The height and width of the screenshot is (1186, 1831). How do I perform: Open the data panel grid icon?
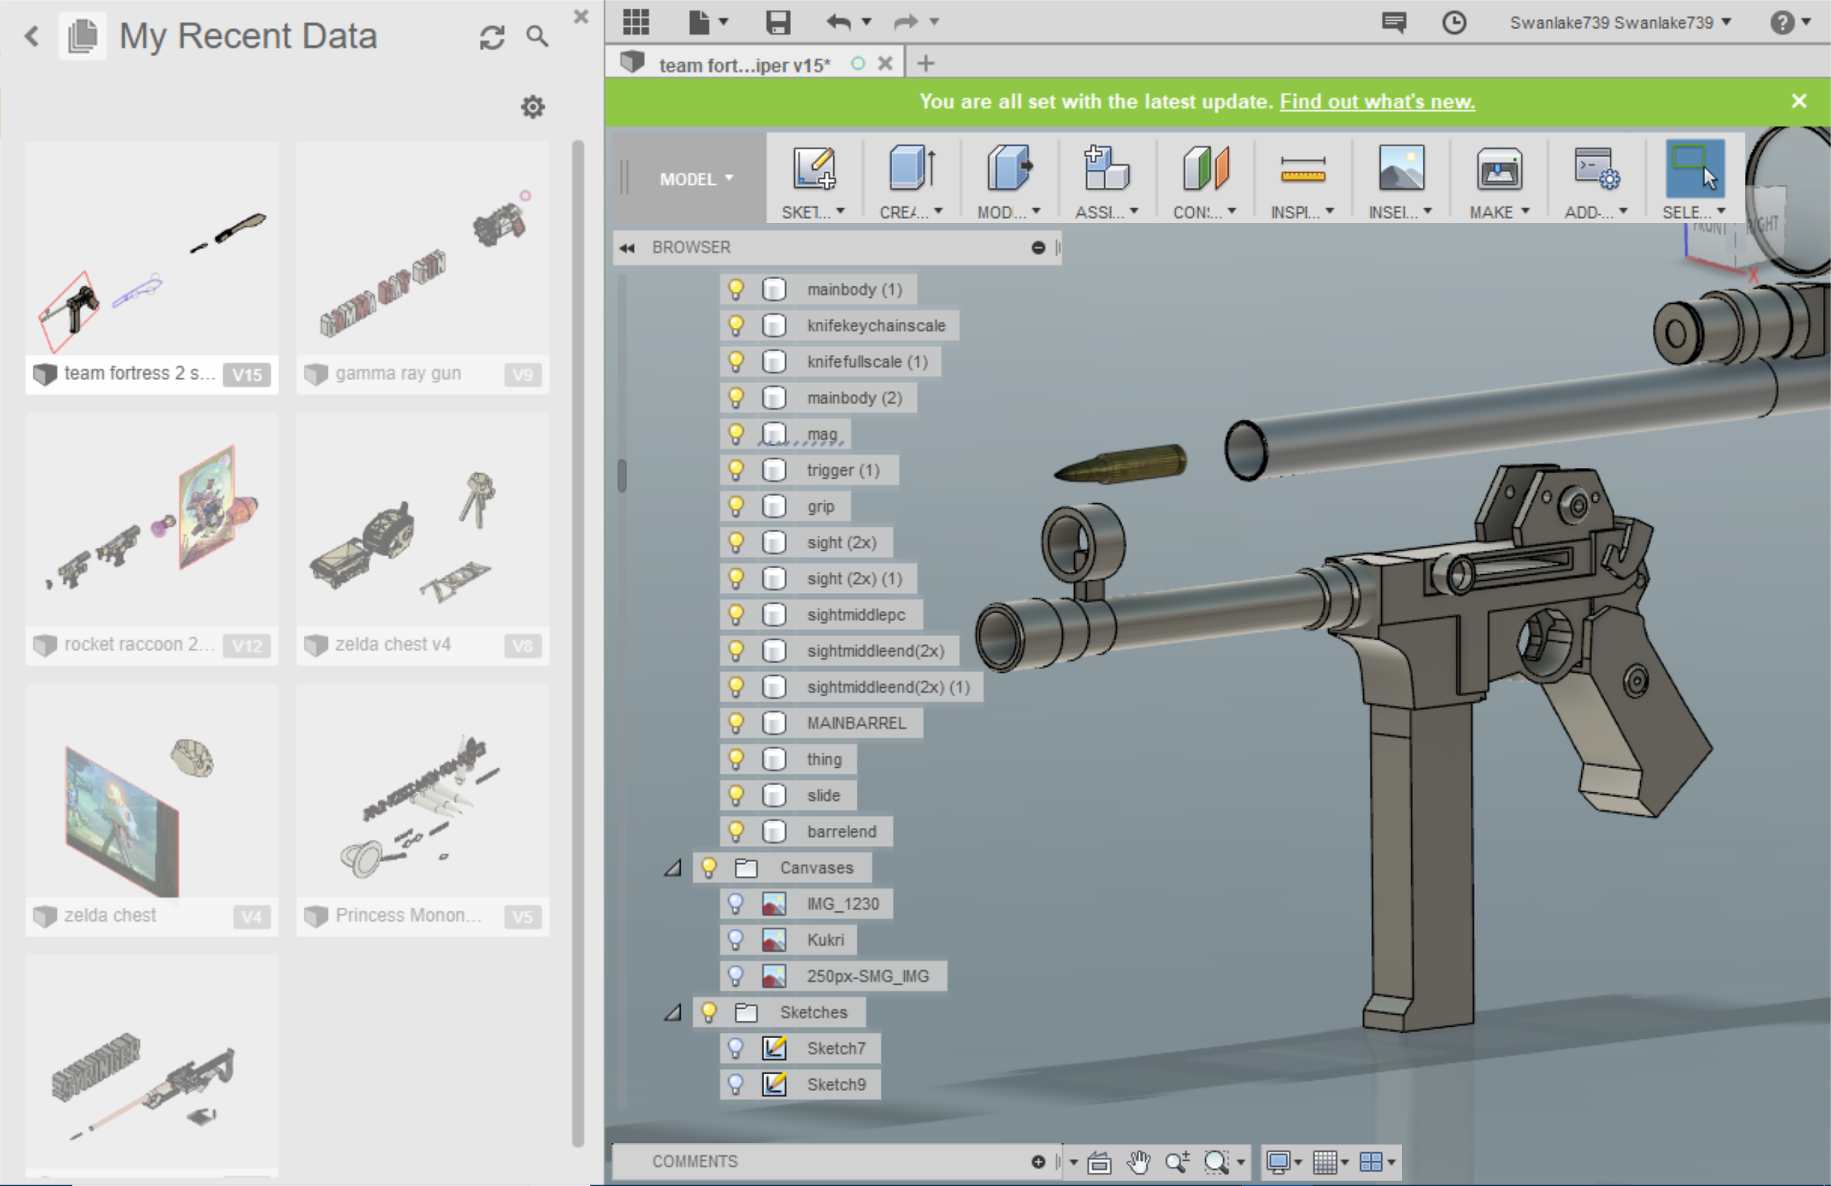pyautogui.click(x=636, y=21)
